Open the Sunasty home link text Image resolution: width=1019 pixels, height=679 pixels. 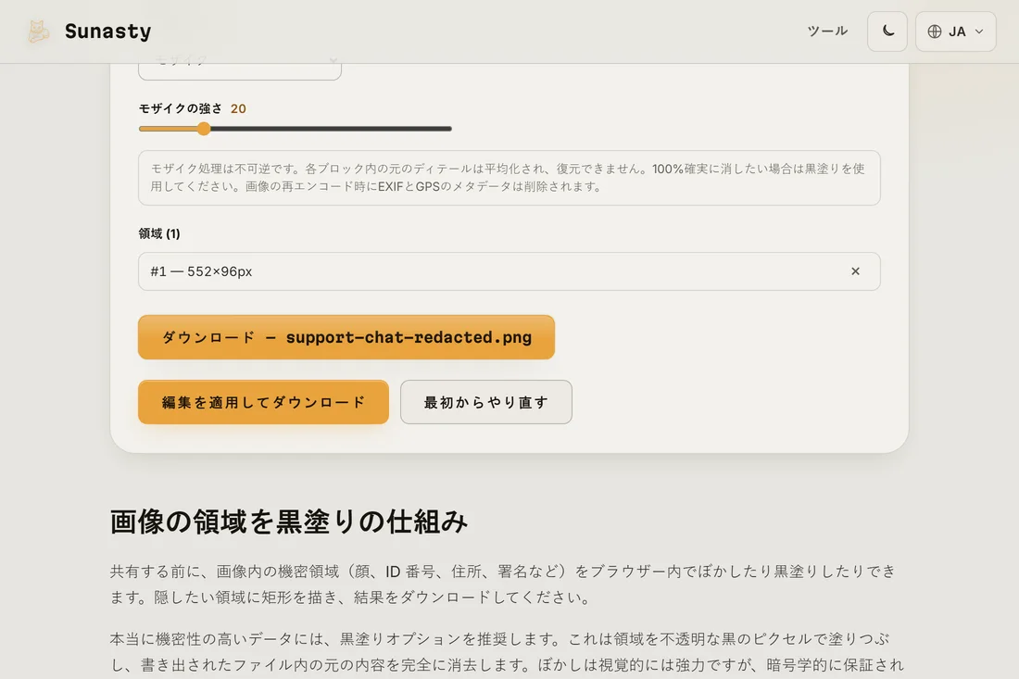pos(107,31)
